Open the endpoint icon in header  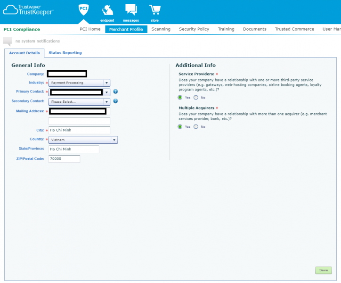tap(107, 10)
